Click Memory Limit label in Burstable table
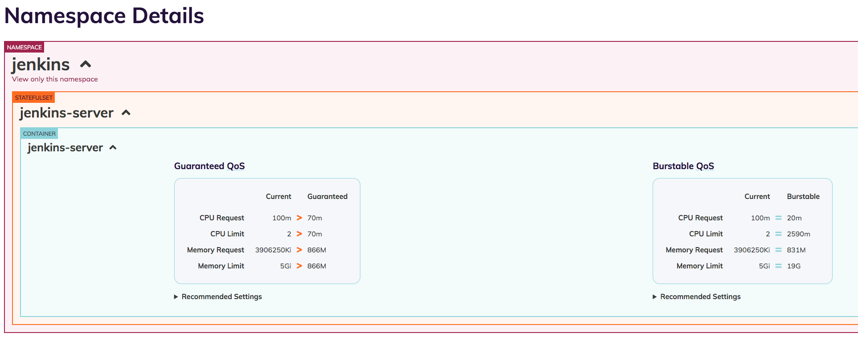This screenshot has width=858, height=345. pos(700,266)
